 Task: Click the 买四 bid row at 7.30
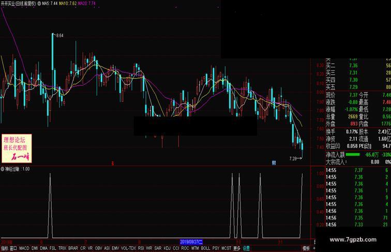pos(358,80)
